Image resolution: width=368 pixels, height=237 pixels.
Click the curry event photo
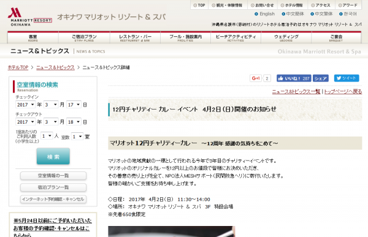point(171,231)
